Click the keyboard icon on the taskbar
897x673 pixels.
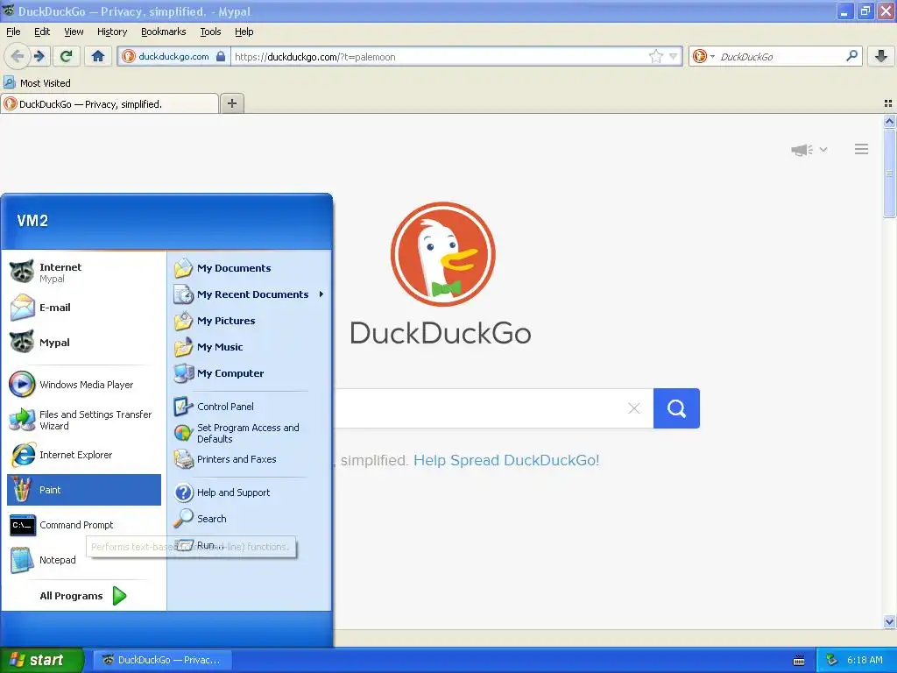(x=799, y=661)
